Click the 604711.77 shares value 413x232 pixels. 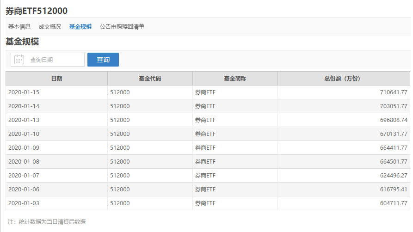pos(393,203)
